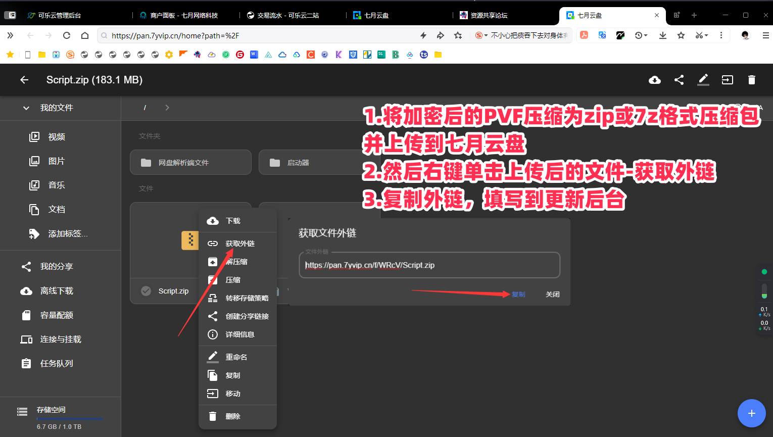Click the cloud download icon in top toolbar
The width and height of the screenshot is (773, 437).
pos(655,80)
